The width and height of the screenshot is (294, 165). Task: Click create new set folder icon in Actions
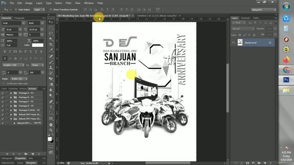coord(26,154)
